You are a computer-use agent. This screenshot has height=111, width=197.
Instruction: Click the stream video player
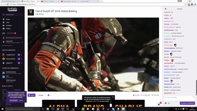pyautogui.click(x=93, y=55)
